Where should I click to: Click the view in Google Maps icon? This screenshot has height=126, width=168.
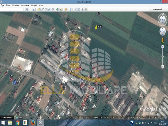click(x=86, y=9)
